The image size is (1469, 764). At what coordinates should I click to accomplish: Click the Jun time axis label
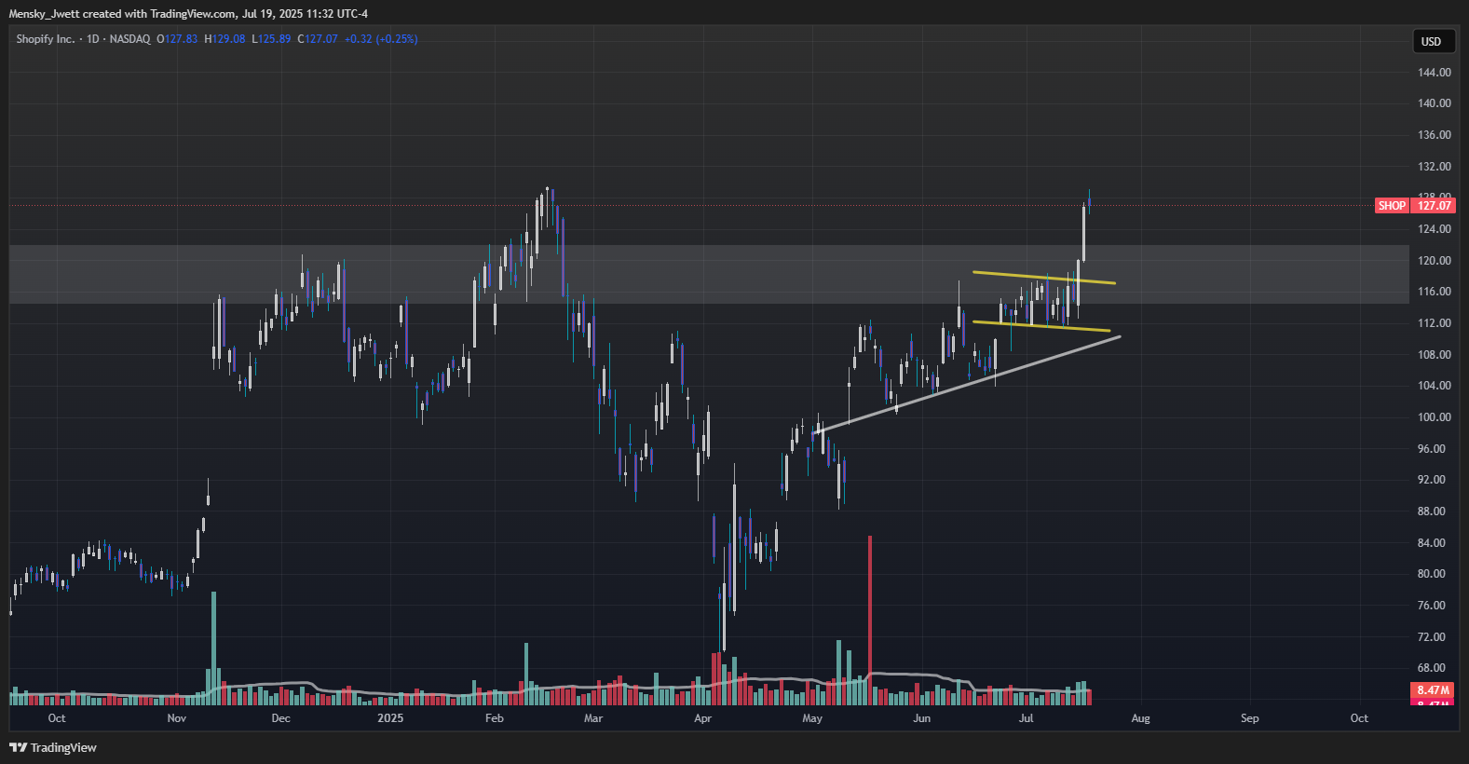click(922, 718)
